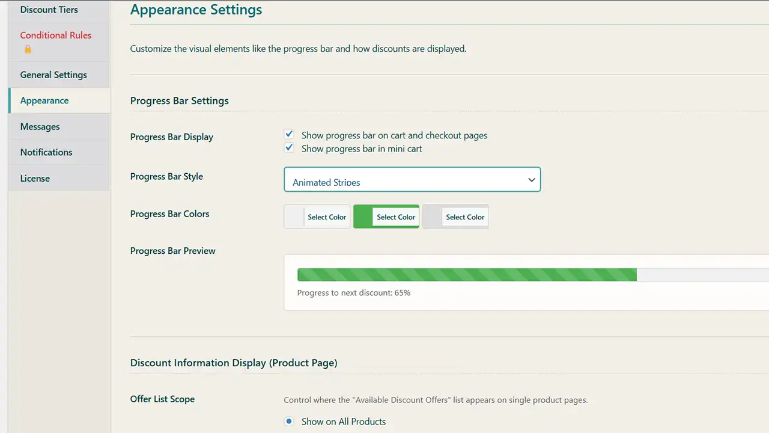Open the Progress Bar Style dropdown
Screen dimensions: 769x433
coord(412,180)
